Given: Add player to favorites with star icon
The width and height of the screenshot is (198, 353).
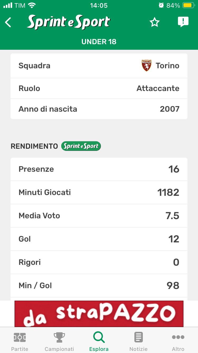Looking at the screenshot, I should click(x=155, y=22).
